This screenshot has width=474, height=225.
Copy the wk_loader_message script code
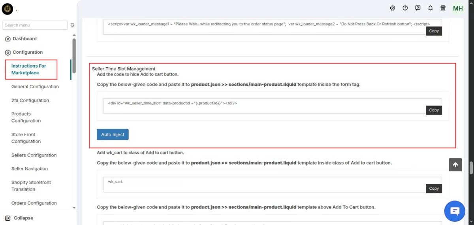[x=434, y=31]
